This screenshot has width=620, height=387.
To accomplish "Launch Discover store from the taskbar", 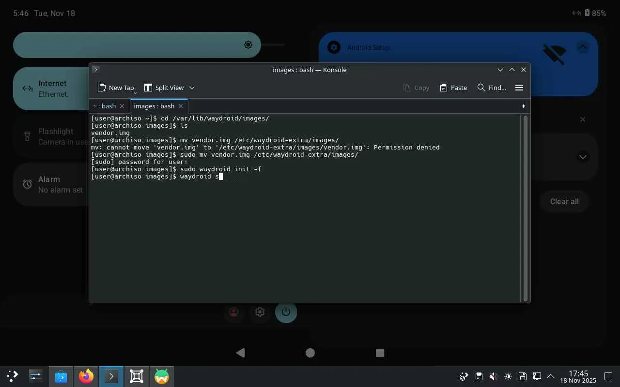I will point(61,376).
